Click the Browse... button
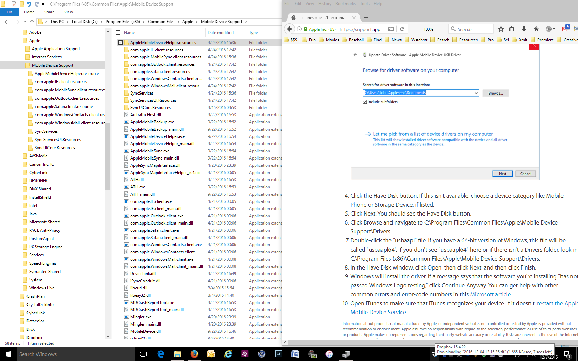The image size is (578, 361). click(495, 93)
